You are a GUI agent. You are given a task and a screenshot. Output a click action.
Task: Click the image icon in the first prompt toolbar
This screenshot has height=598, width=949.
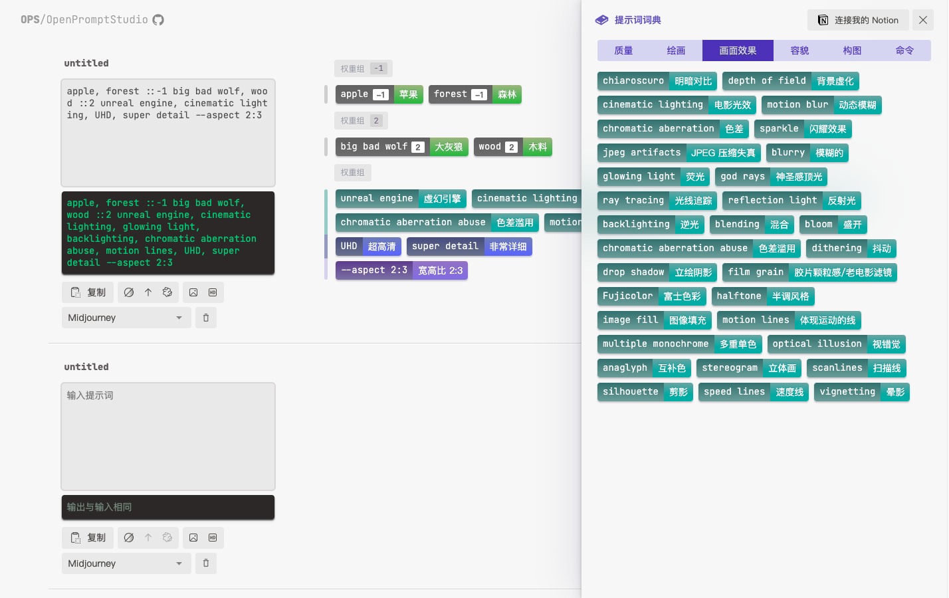point(193,292)
